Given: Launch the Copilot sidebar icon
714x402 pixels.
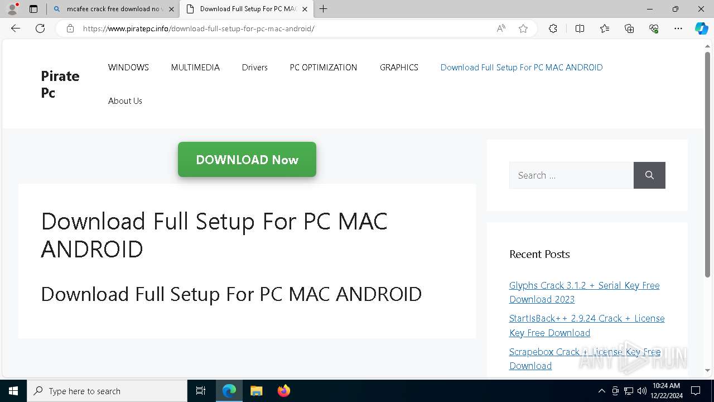Looking at the screenshot, I should click(x=701, y=28).
